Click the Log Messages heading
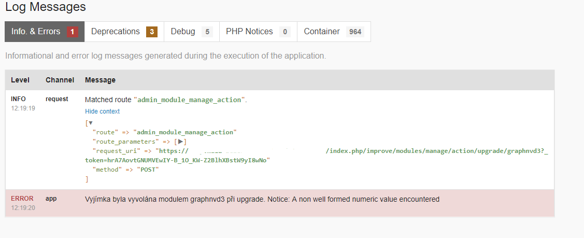The height and width of the screenshot is (238, 584). (46, 7)
